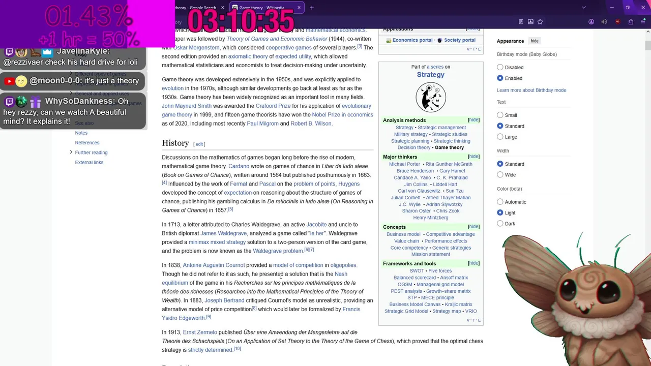651x366 pixels.
Task: Click the Society portal icon
Action: 440,40
